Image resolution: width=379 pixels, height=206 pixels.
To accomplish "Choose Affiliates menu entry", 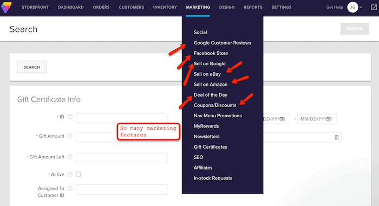I will tap(203, 168).
